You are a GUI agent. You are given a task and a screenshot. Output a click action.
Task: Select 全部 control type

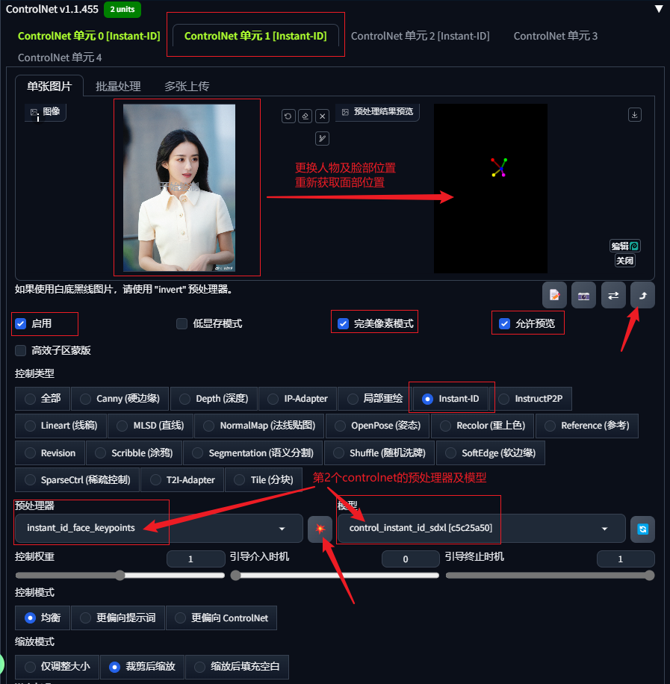43,399
